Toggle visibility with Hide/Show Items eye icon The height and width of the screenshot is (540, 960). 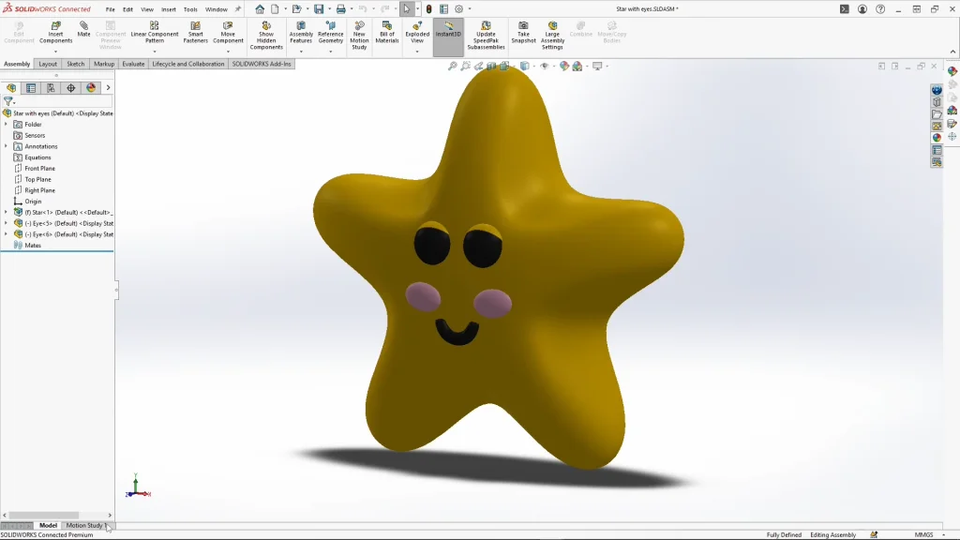coord(545,66)
